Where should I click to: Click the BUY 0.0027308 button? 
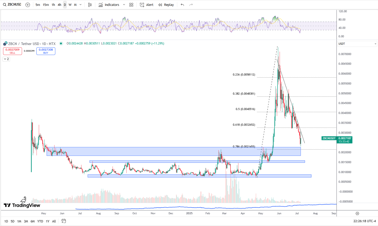46,51
